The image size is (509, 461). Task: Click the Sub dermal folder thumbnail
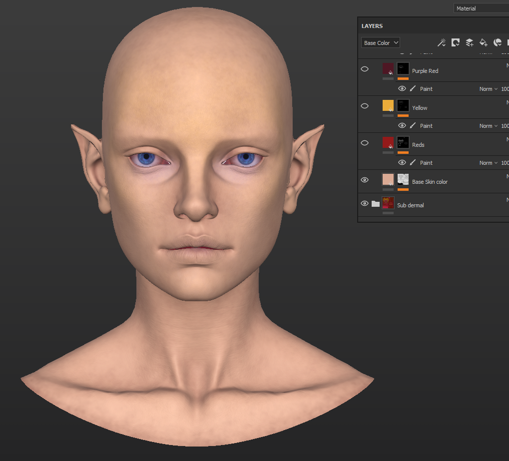388,203
